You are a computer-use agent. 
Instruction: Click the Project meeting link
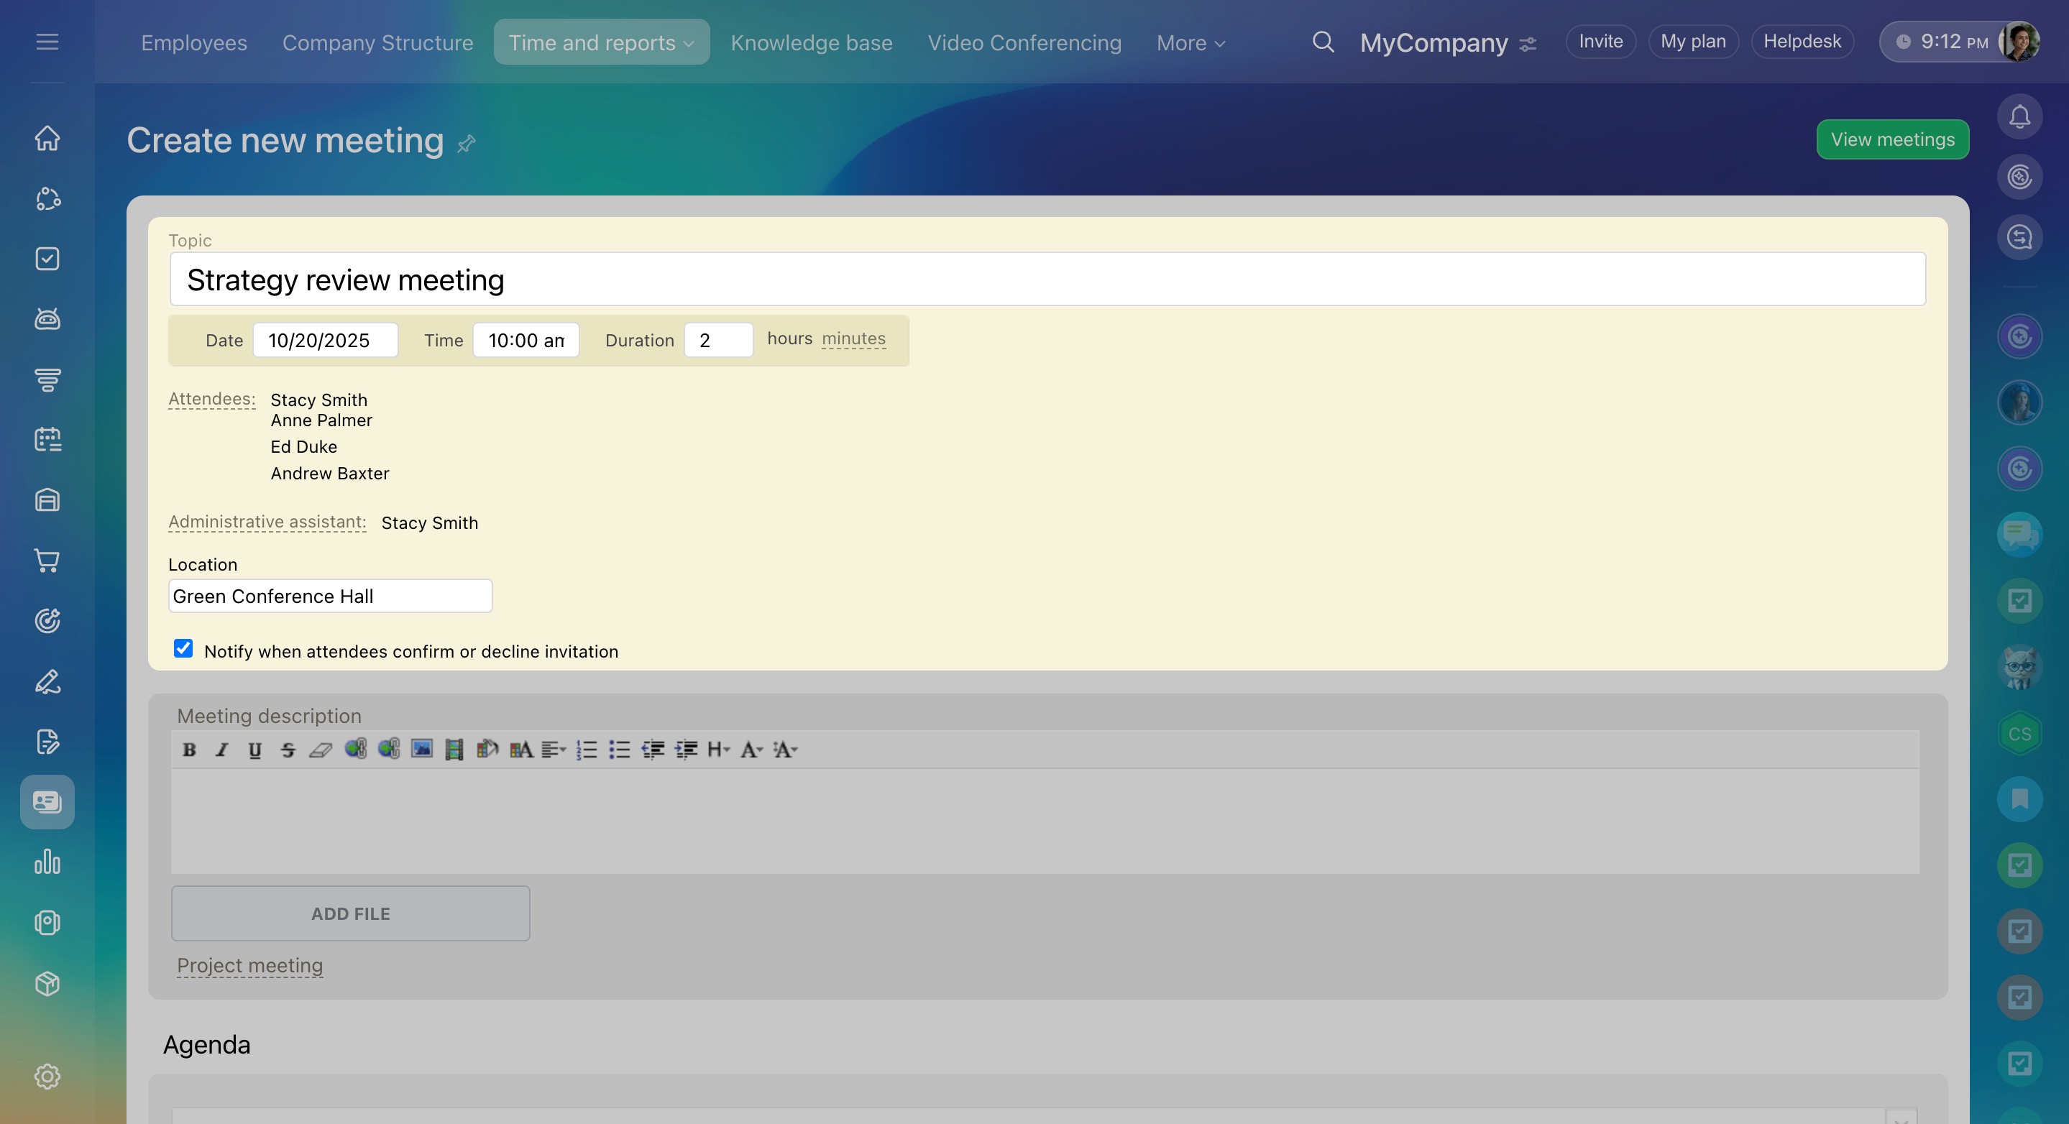249,965
